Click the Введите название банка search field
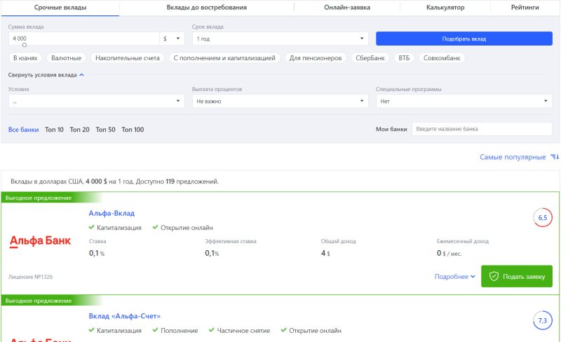The image size is (561, 342). (482, 129)
